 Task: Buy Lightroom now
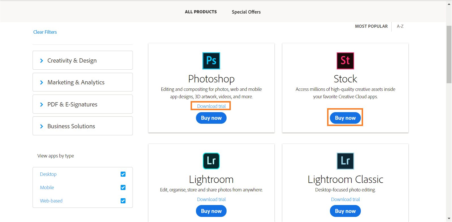click(211, 211)
